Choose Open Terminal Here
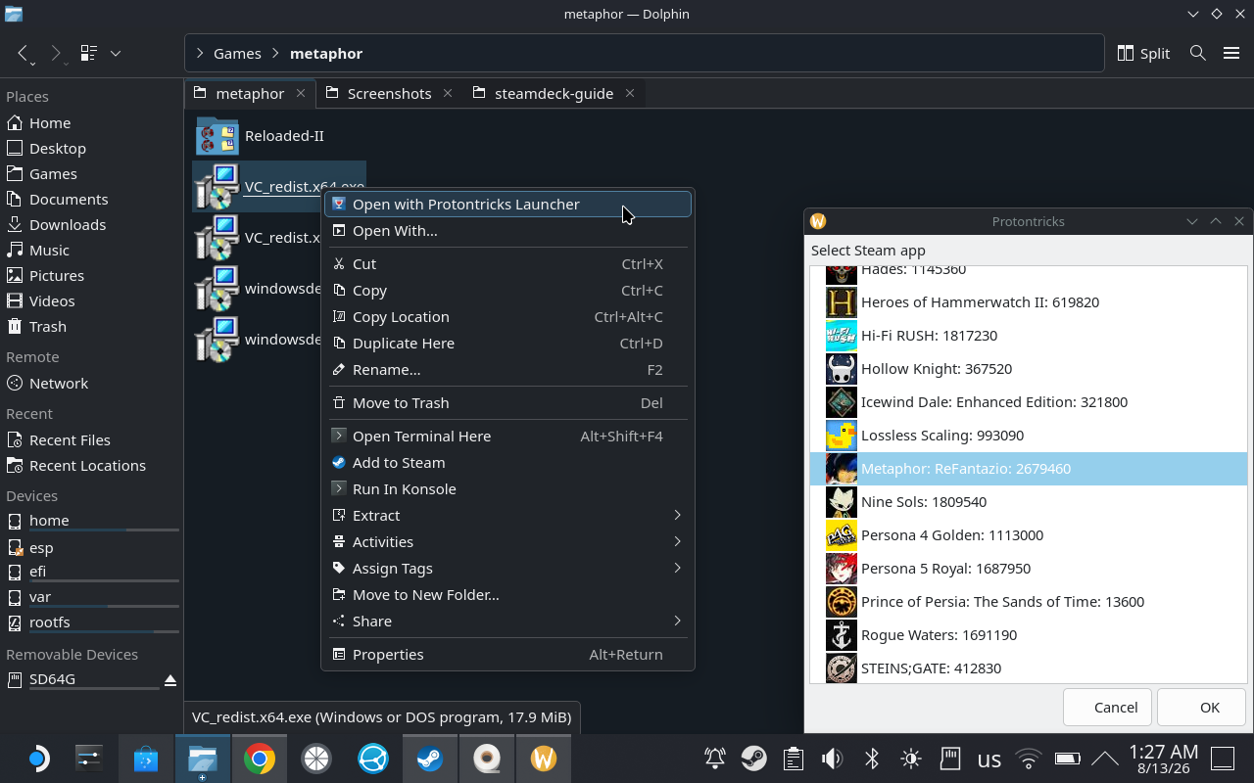This screenshot has height=783, width=1254. [508, 436]
